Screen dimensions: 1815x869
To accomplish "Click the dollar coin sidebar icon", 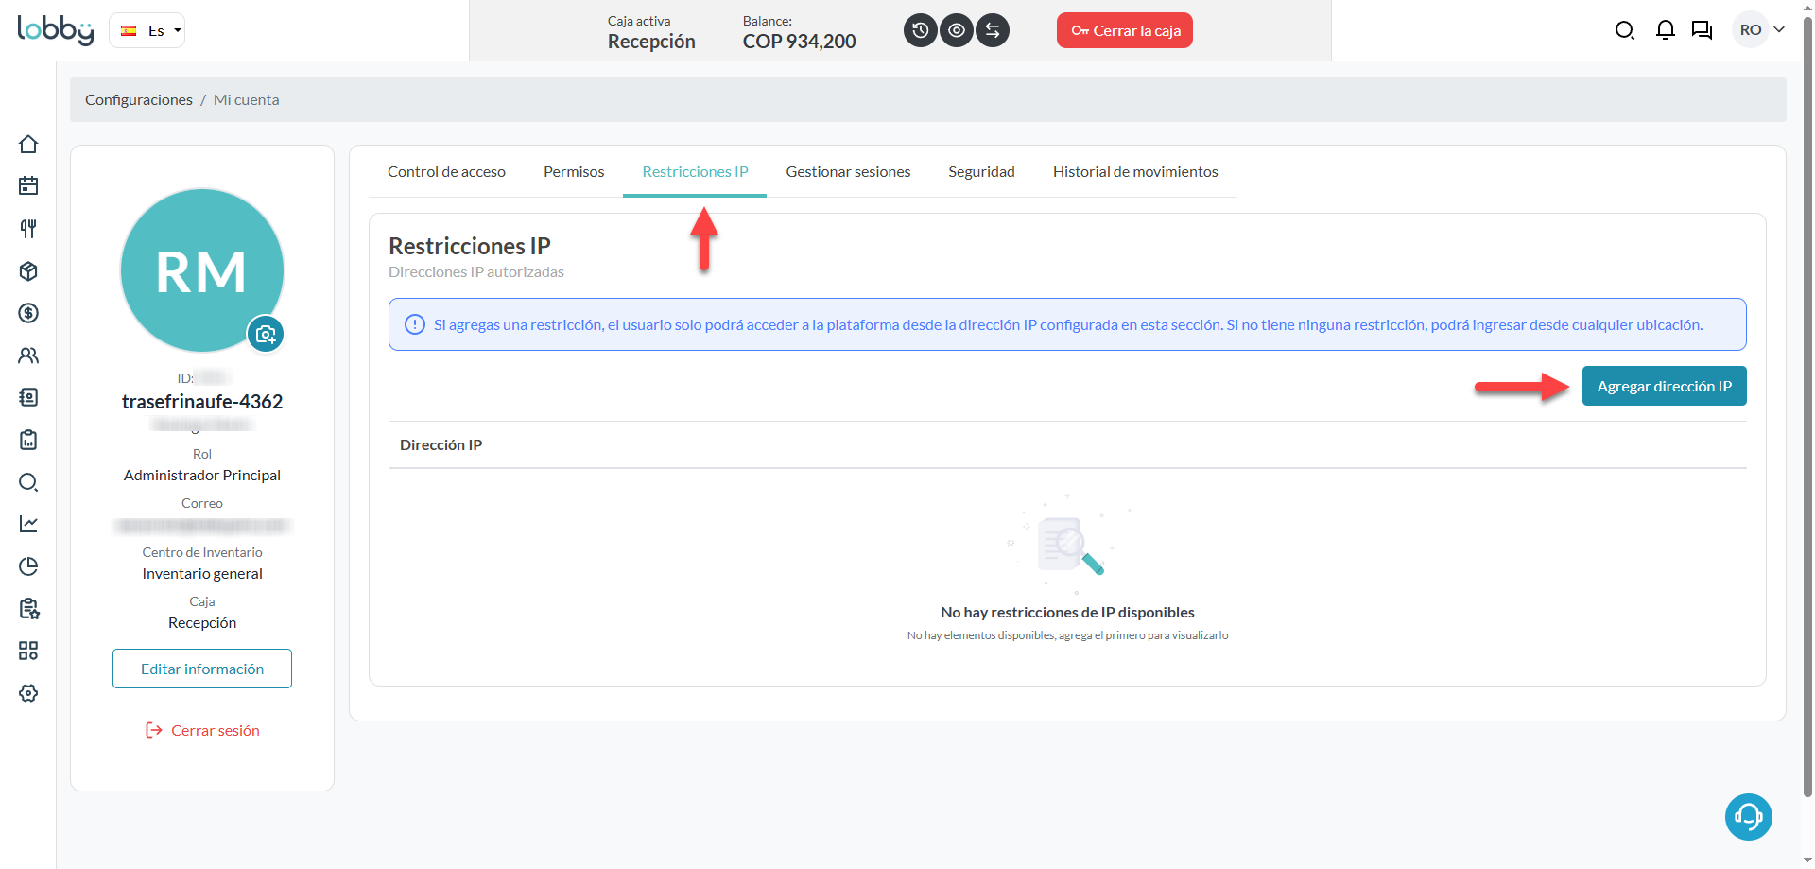I will [28, 313].
